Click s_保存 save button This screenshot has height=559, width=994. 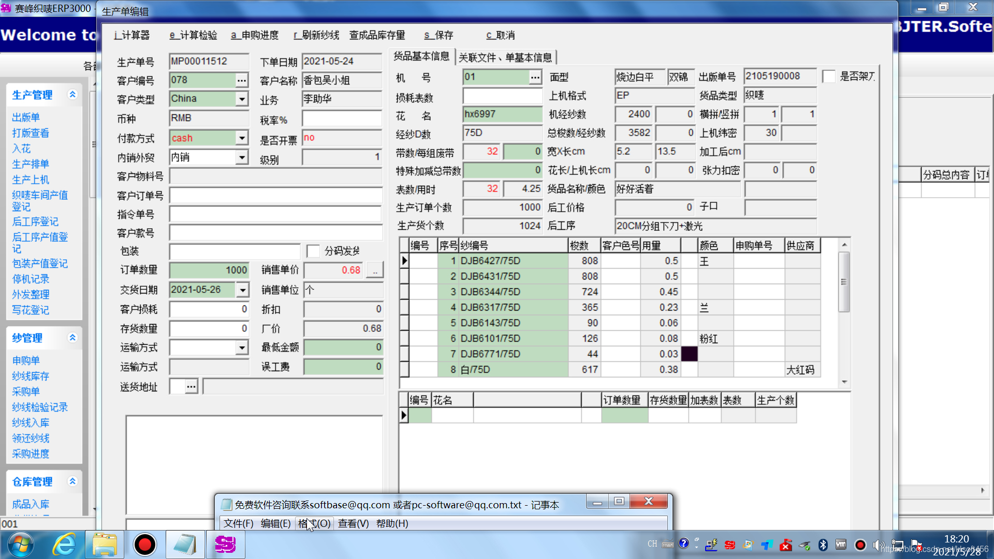click(x=438, y=35)
